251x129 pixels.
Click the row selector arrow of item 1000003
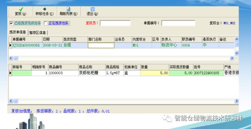tap(10, 73)
